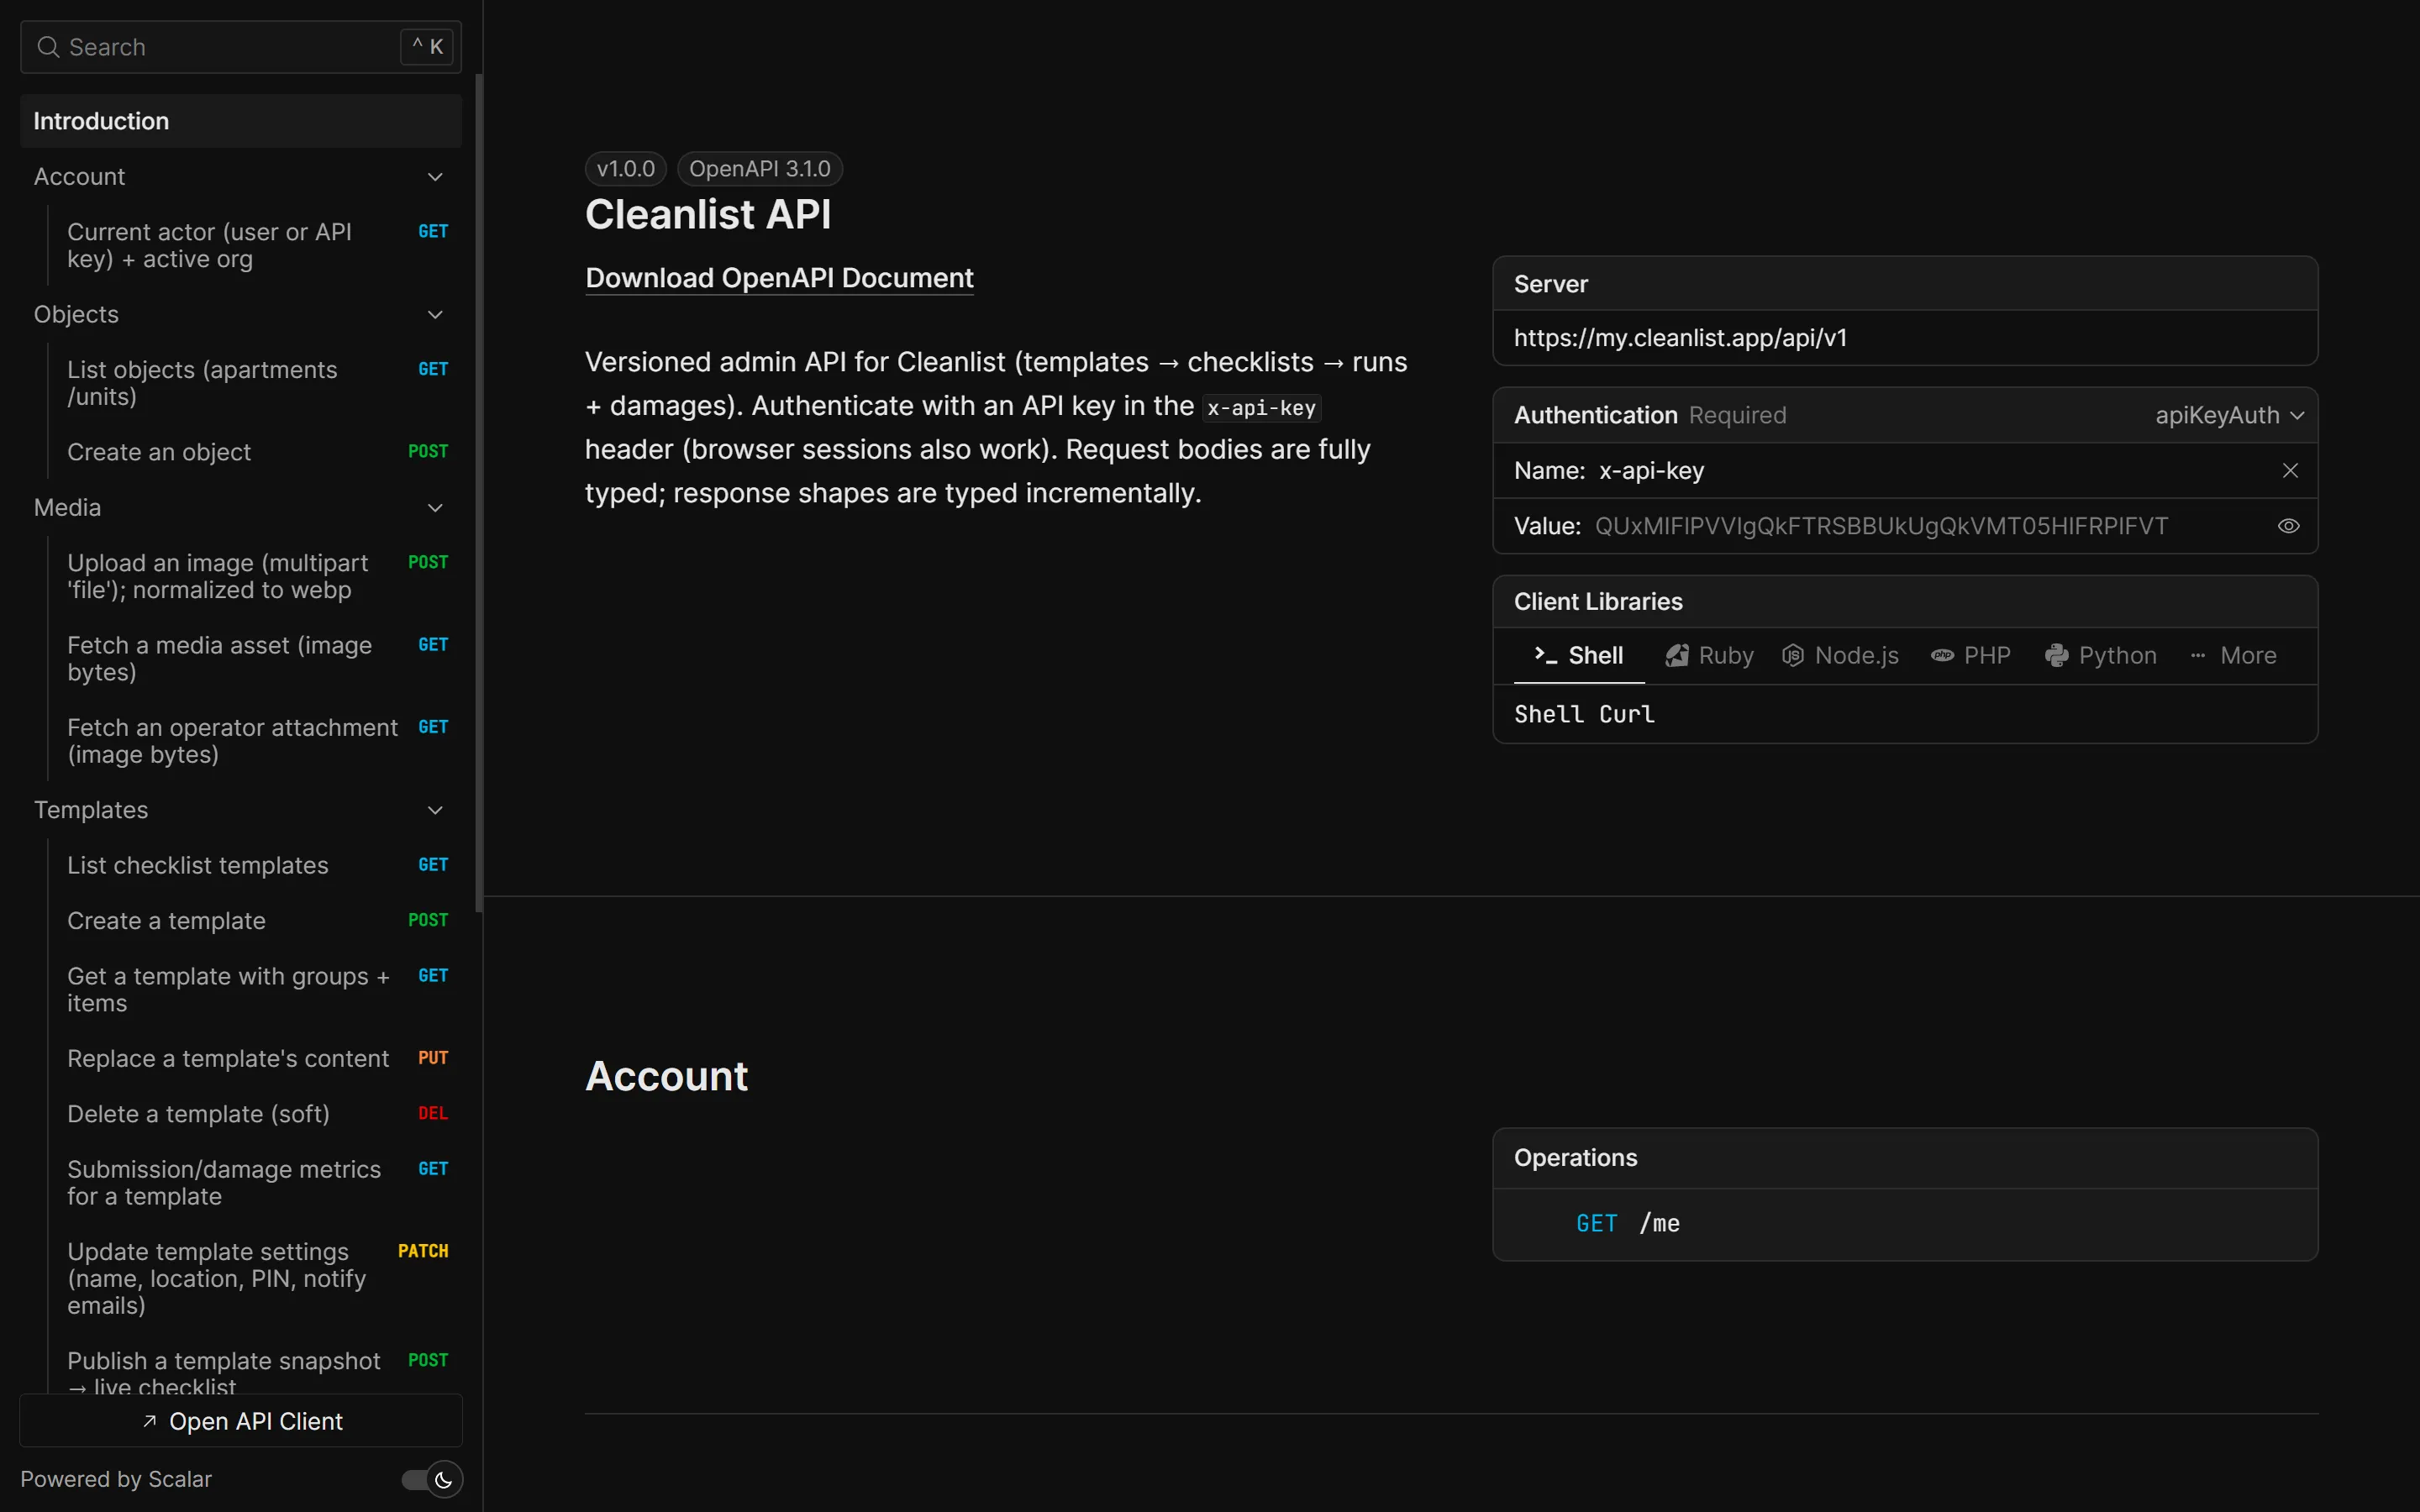Click the x-api-key inline code
This screenshot has height=1512, width=2420.
pyautogui.click(x=1261, y=408)
